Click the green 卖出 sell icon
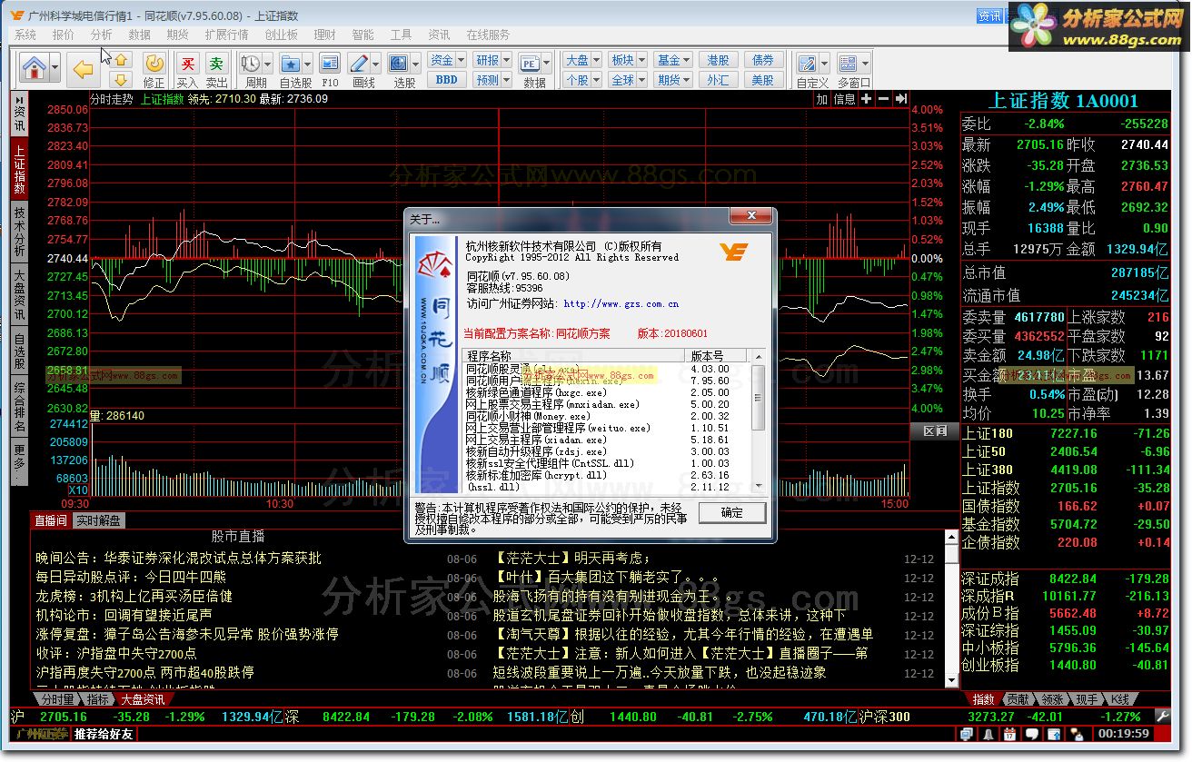This screenshot has height=762, width=1192. (216, 63)
